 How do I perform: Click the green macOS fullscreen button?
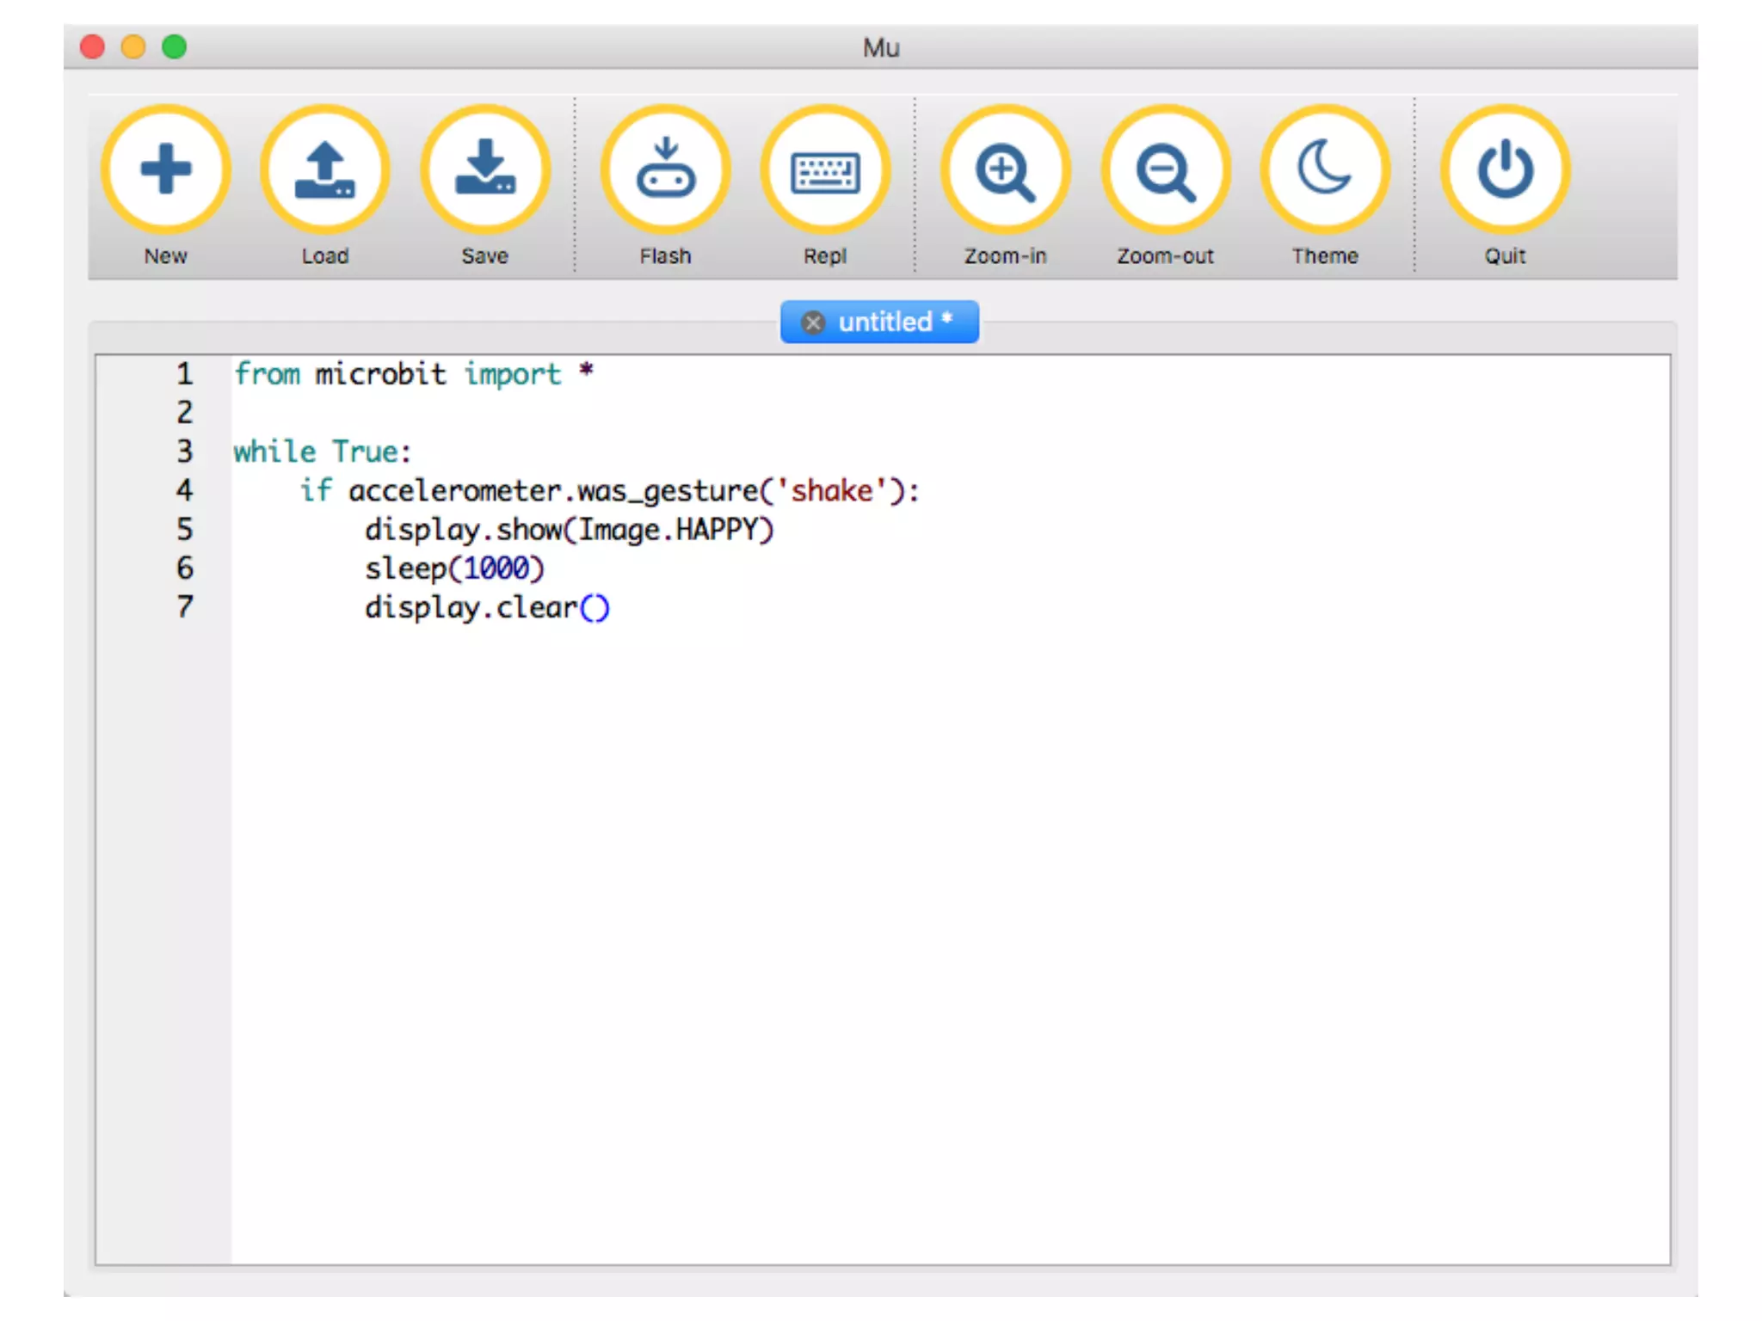(175, 46)
